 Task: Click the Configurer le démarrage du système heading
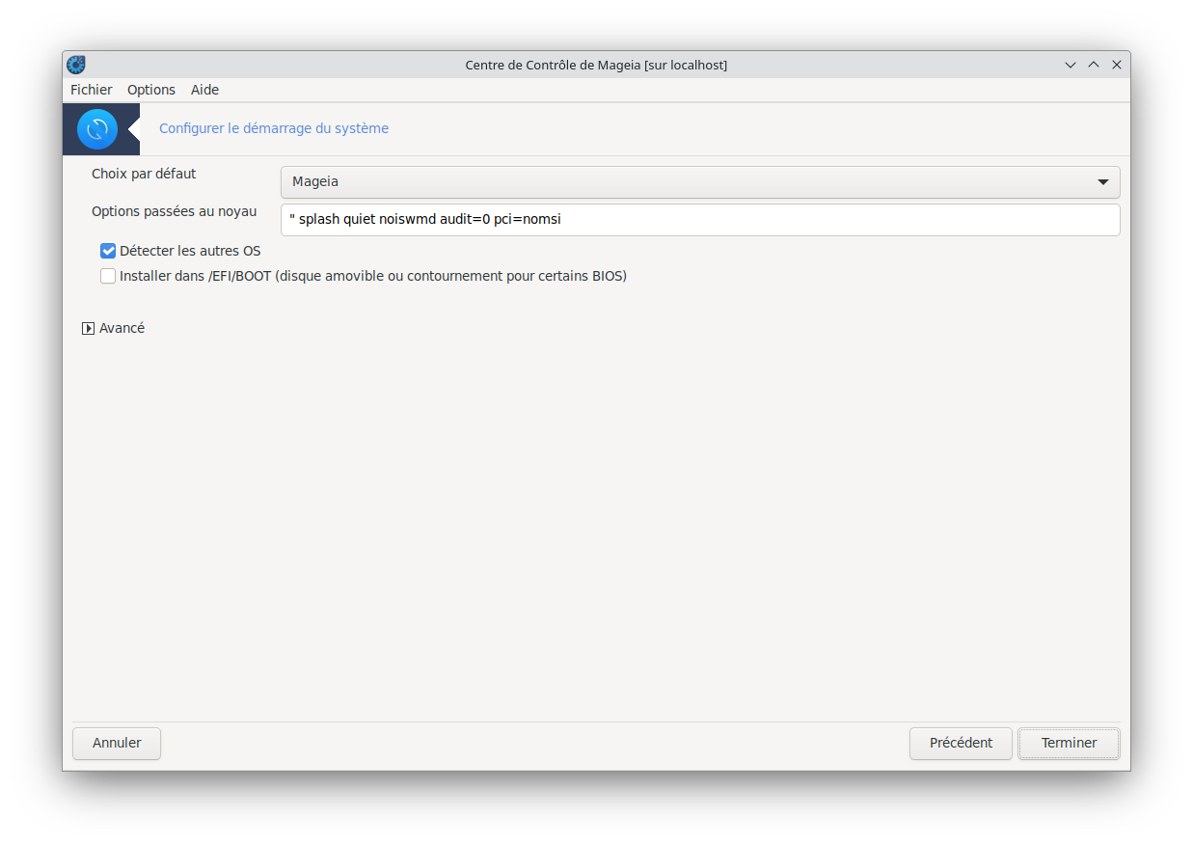(274, 128)
